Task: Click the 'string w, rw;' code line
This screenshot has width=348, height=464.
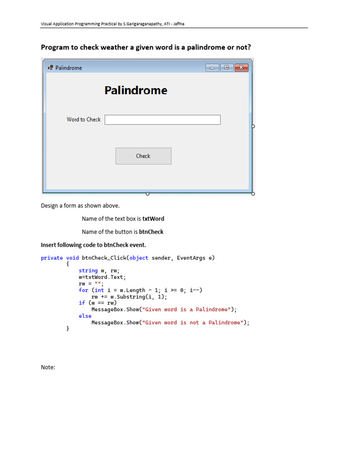Action: point(99,271)
